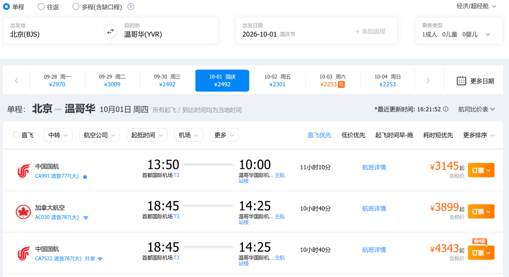Click Air China logo for CA7522

point(24,253)
